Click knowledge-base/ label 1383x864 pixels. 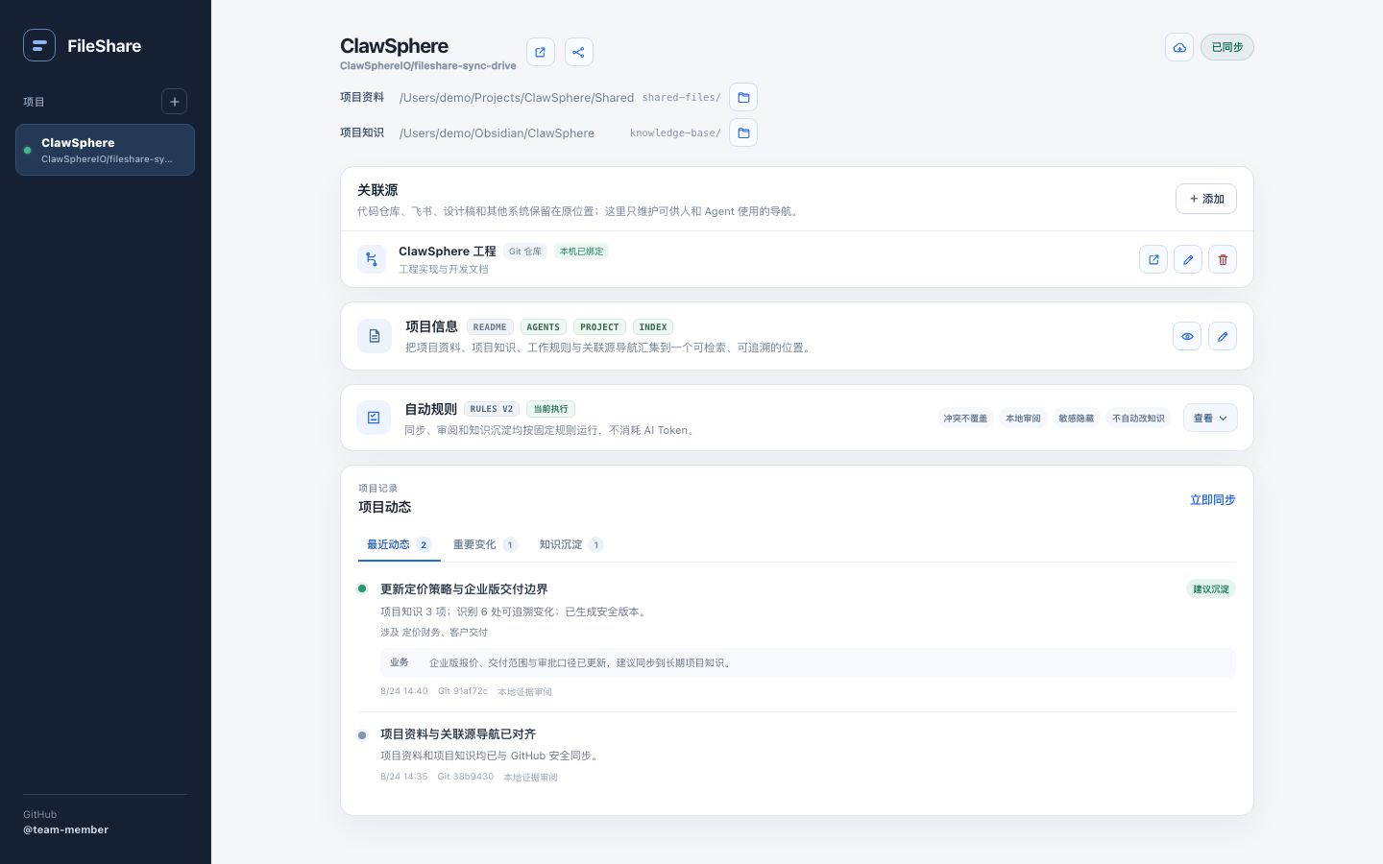pyautogui.click(x=675, y=133)
